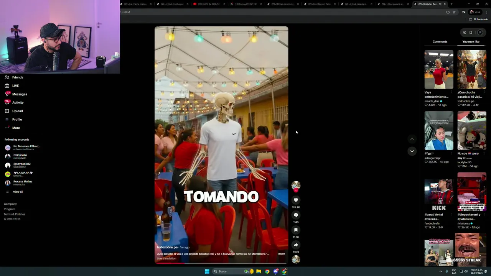
Task: Follow creator with red plus badge
Action: pos(296,190)
